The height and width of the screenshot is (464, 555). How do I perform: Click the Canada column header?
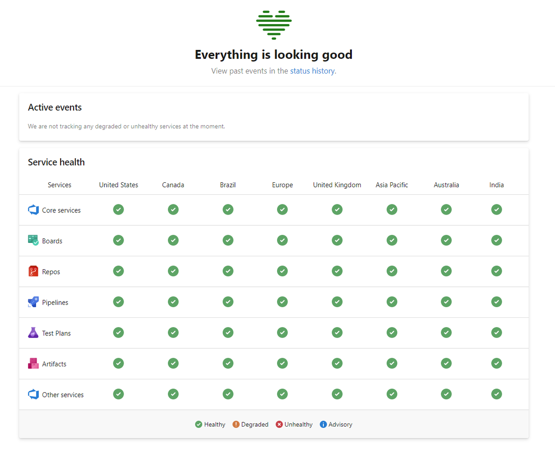(x=173, y=185)
